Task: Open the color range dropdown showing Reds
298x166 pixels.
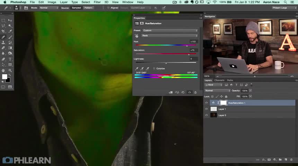Action: click(x=169, y=36)
